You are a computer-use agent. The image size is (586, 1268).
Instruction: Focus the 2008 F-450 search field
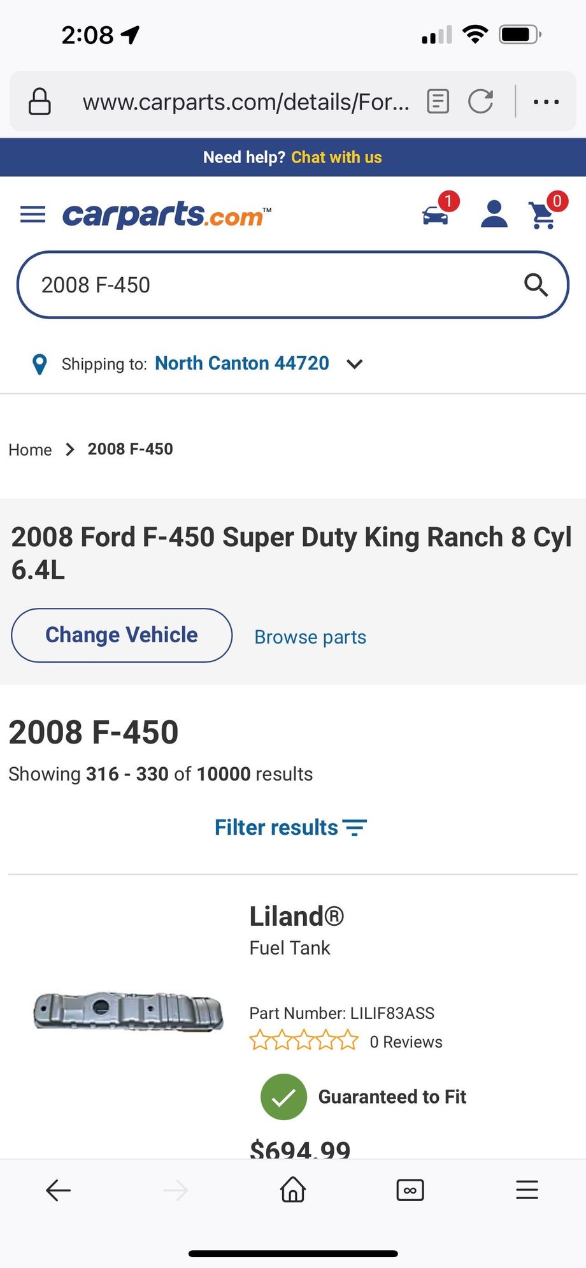tap(268, 285)
